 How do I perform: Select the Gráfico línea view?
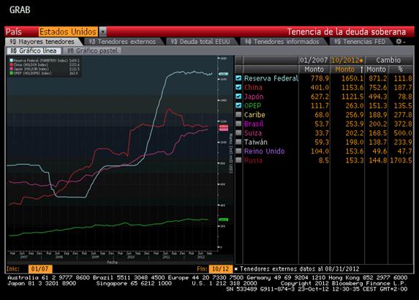pos(34,50)
